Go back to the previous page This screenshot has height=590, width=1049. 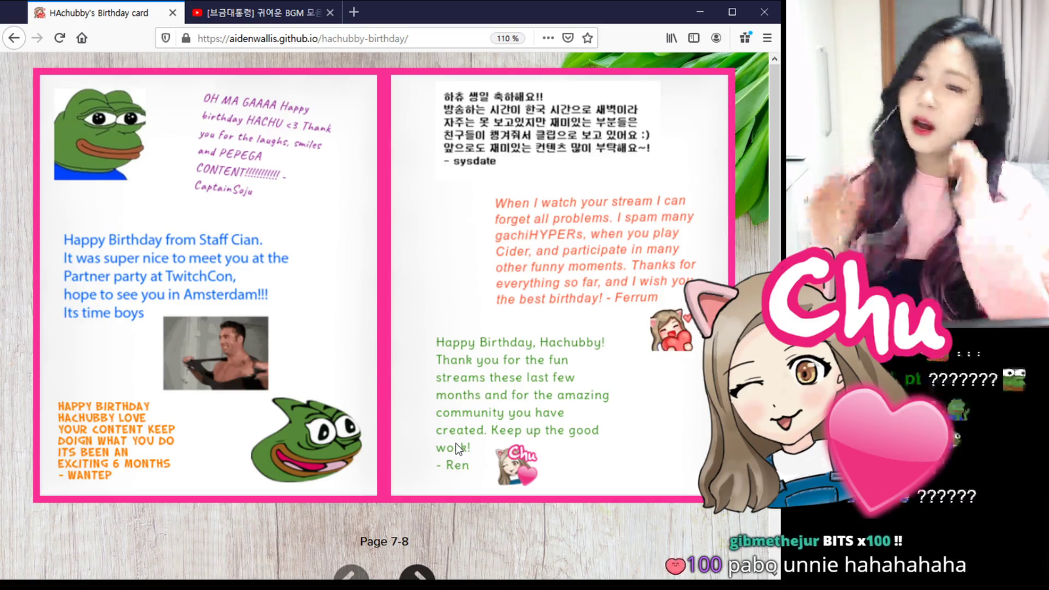point(14,38)
